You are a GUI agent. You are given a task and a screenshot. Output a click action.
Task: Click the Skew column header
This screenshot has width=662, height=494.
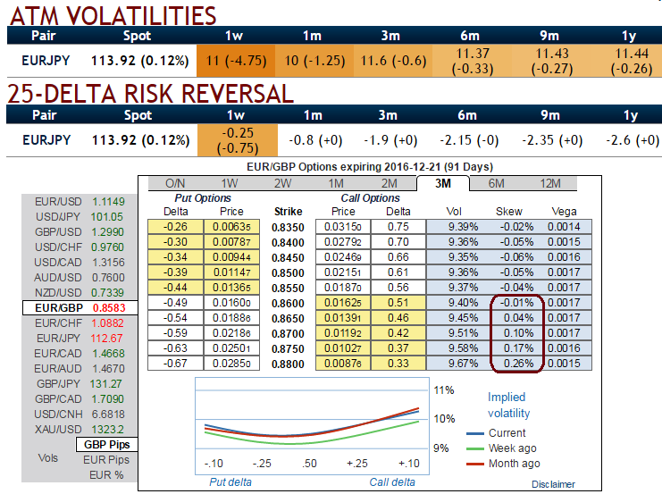click(508, 212)
